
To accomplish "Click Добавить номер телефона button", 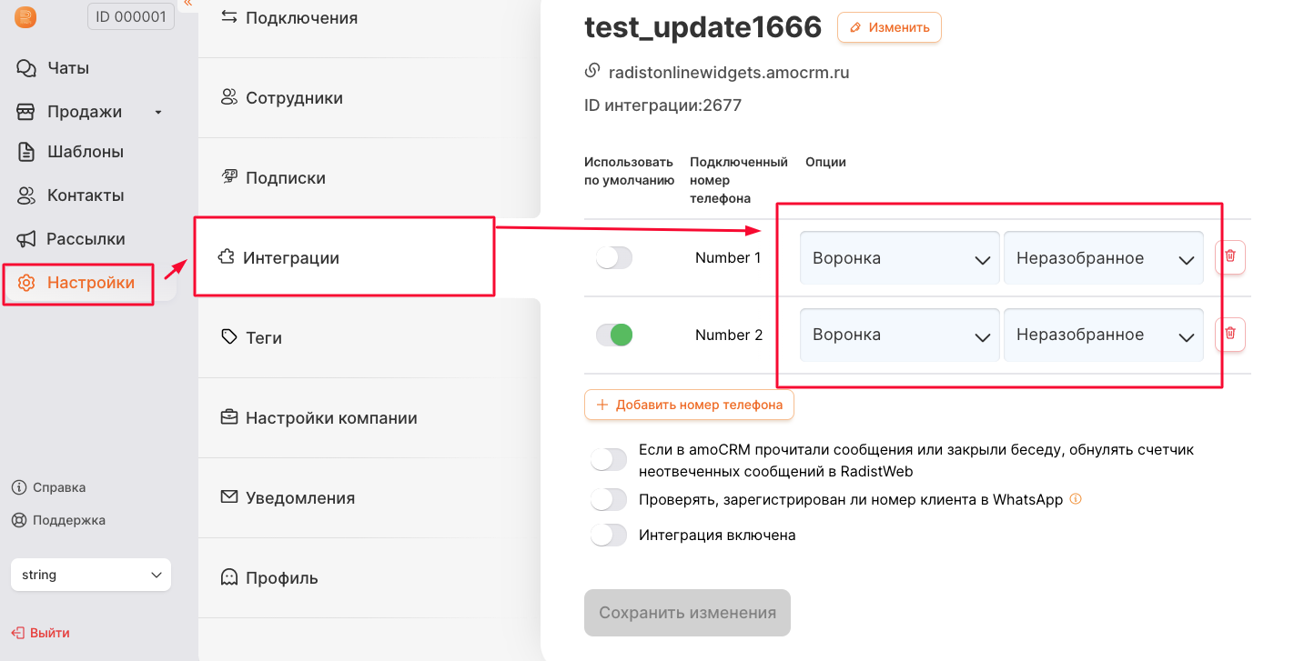I will pyautogui.click(x=689, y=405).
